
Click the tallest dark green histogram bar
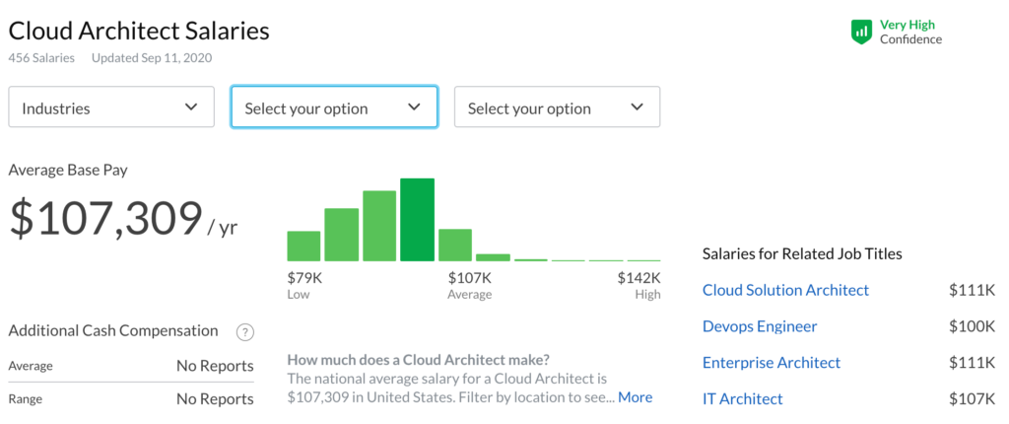(x=417, y=220)
